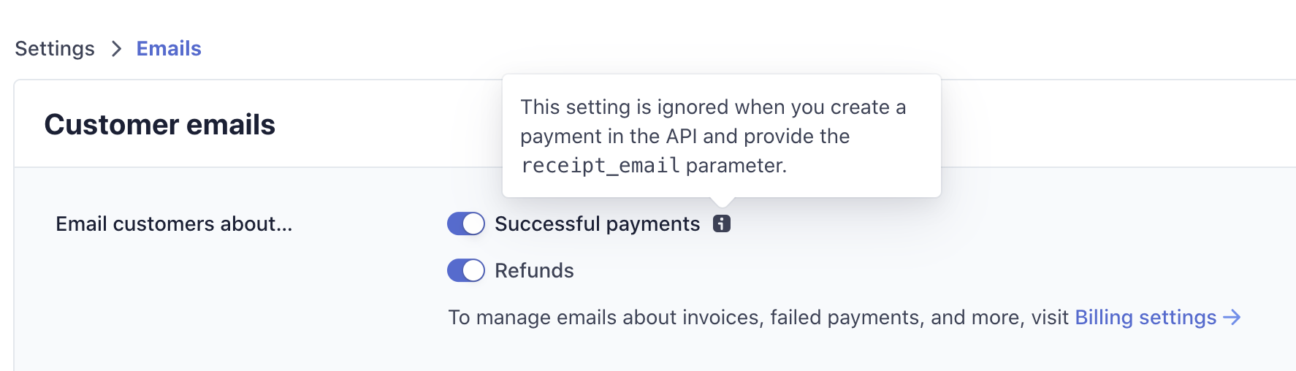Screen dimensions: 1296x371
Task: Go back to Settings in breadcrumb
Action: [x=55, y=49]
